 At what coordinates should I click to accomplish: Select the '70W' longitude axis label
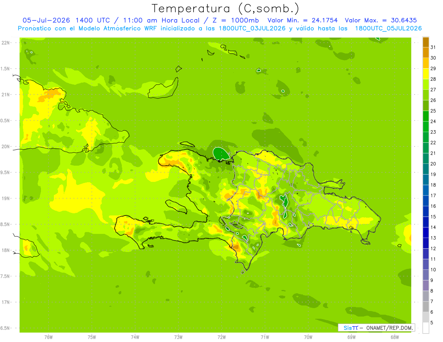(x=308, y=337)
